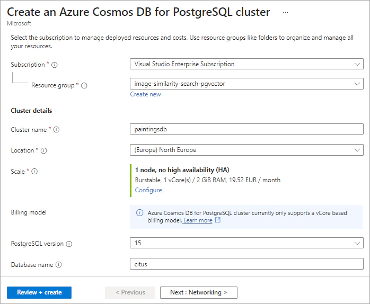
Task: Click the Resource group info icon
Action: tap(84, 85)
